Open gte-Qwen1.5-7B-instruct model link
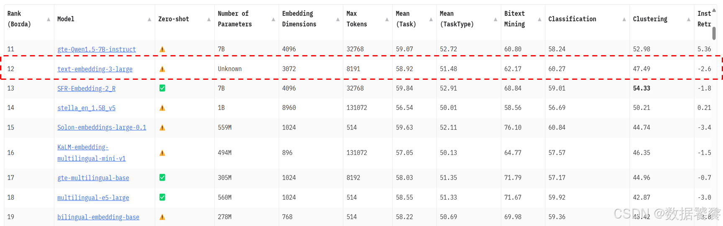 click(x=97, y=49)
